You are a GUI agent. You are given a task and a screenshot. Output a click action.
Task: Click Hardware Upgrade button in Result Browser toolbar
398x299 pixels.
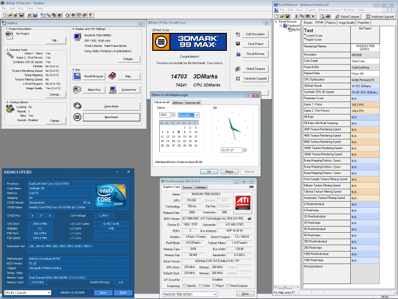tap(380, 16)
